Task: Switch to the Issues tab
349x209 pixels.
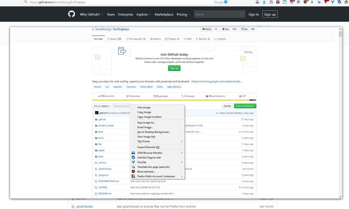Action: click(x=114, y=39)
